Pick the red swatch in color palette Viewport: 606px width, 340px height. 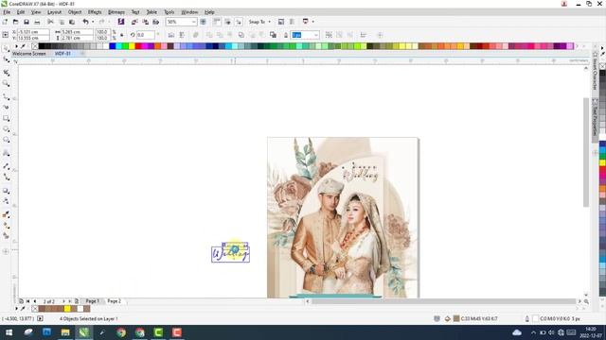pyautogui.click(x=138, y=46)
